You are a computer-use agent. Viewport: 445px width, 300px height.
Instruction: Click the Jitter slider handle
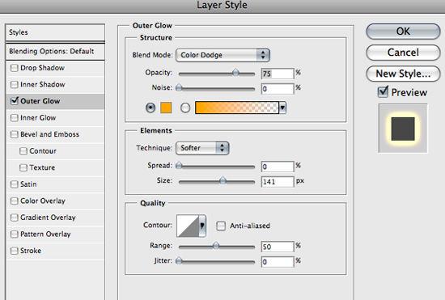[x=179, y=260]
